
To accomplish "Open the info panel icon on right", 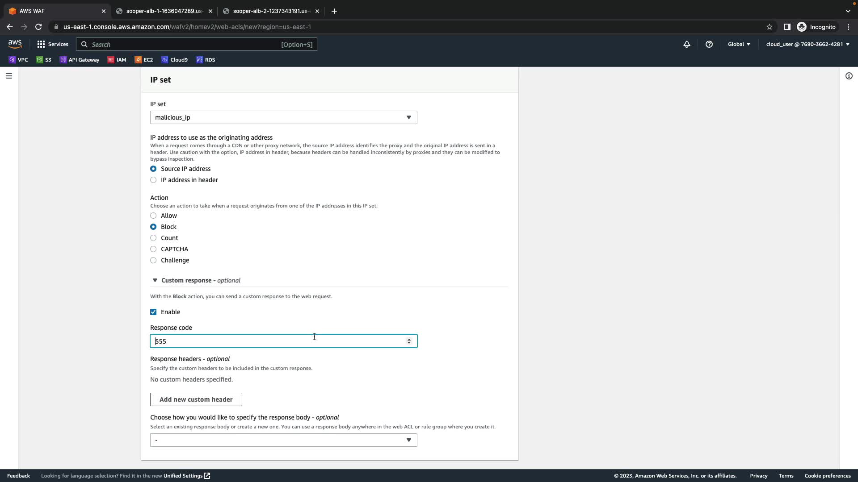I will tap(849, 76).
